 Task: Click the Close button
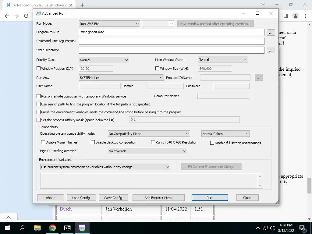(247, 198)
